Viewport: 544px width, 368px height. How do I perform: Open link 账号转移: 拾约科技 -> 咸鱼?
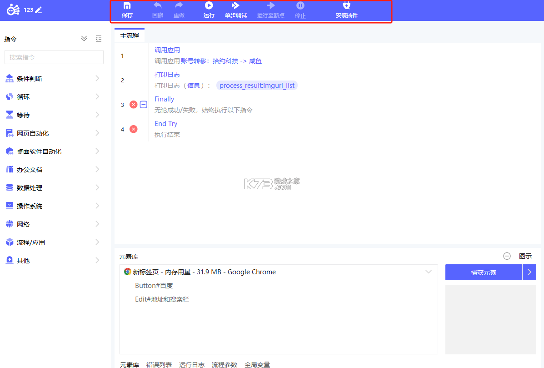[221, 61]
